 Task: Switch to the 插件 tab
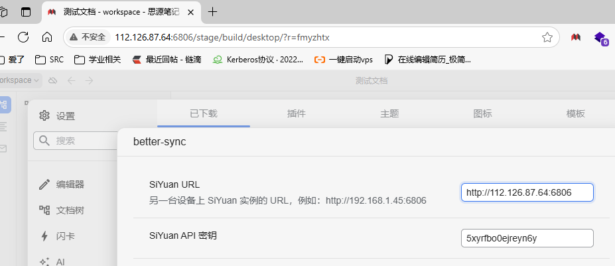[x=297, y=114]
